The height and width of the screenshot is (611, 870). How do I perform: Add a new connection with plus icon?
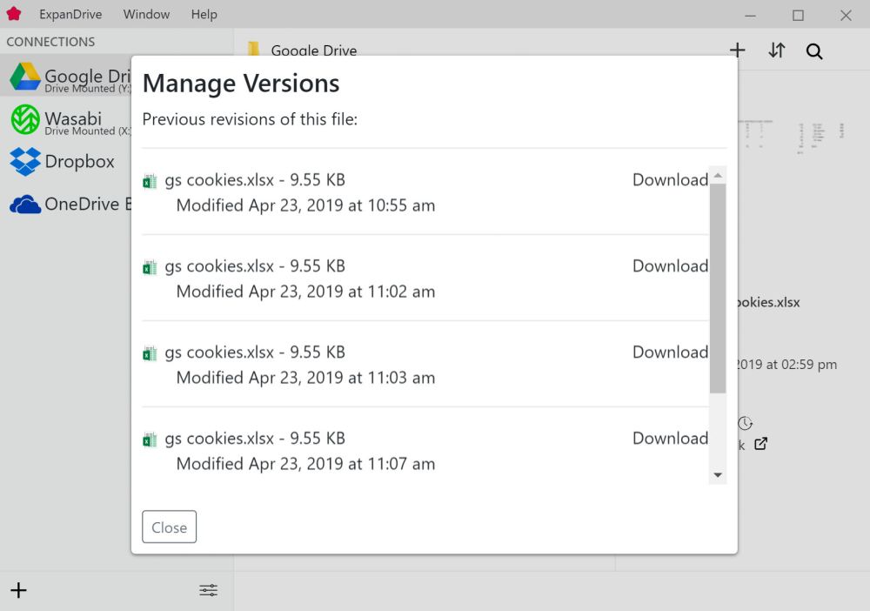[x=18, y=590]
